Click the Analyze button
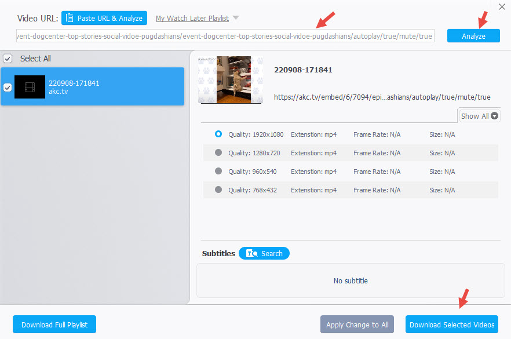 click(x=473, y=36)
